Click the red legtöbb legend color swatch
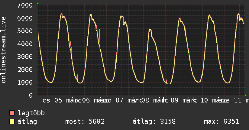This screenshot has width=249, height=130. (x=12, y=113)
